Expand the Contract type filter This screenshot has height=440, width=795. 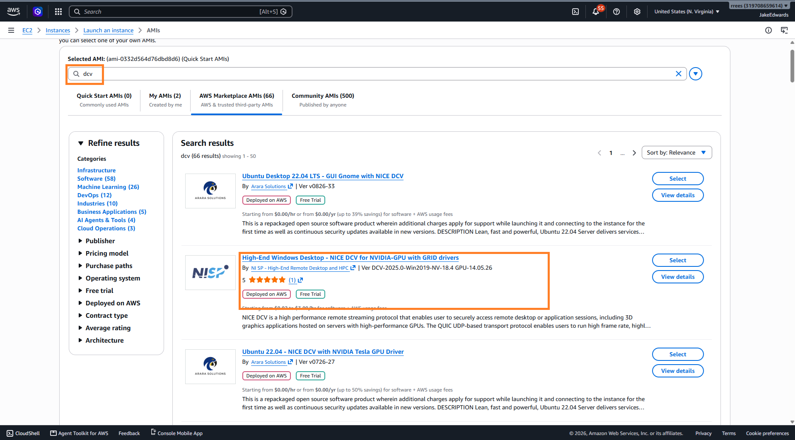coord(102,316)
